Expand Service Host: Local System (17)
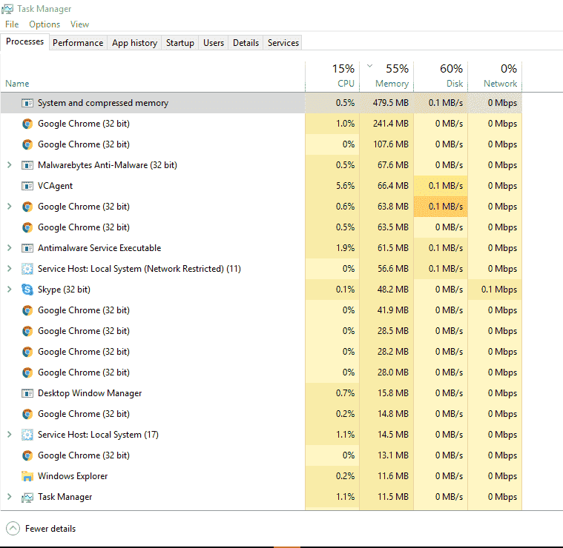This screenshot has width=563, height=548. click(10, 435)
